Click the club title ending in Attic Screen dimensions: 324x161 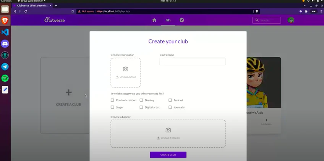pyautogui.click(x=255, y=113)
